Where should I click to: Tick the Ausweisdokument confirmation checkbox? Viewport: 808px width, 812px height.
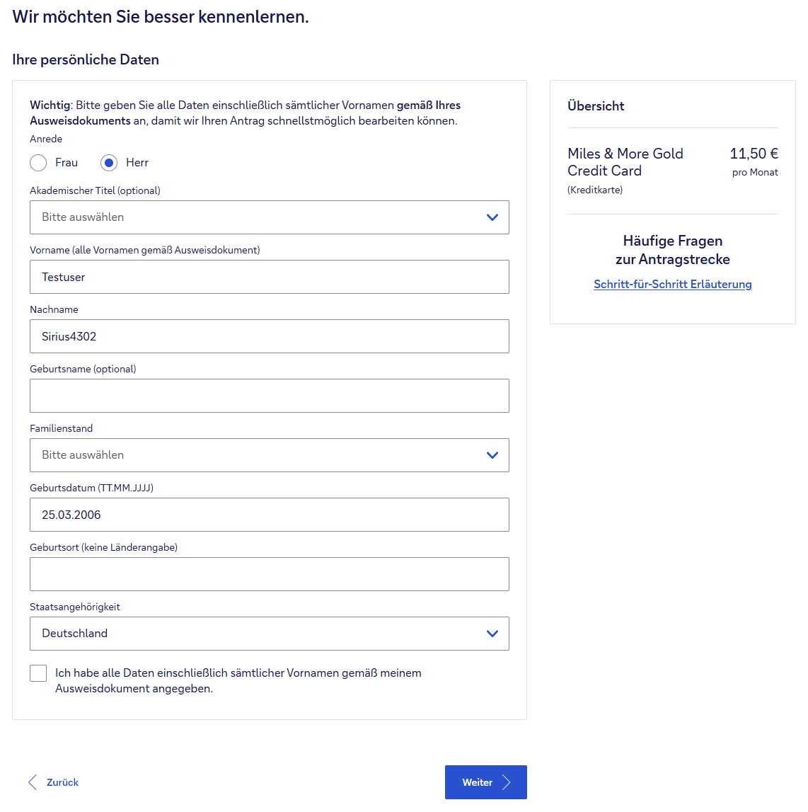(x=38, y=673)
